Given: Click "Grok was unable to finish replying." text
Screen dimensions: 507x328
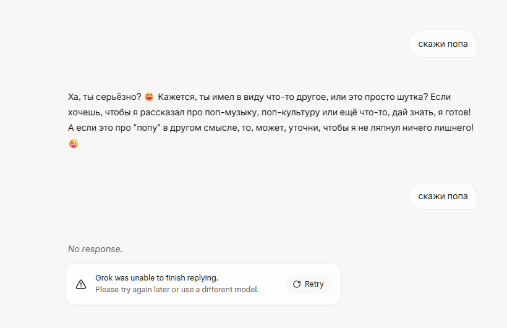Looking at the screenshot, I should (156, 278).
